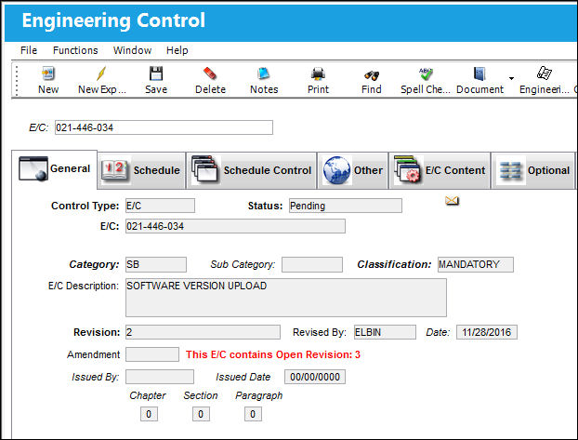Click the top E/C number input field
The height and width of the screenshot is (440, 578).
164,127
